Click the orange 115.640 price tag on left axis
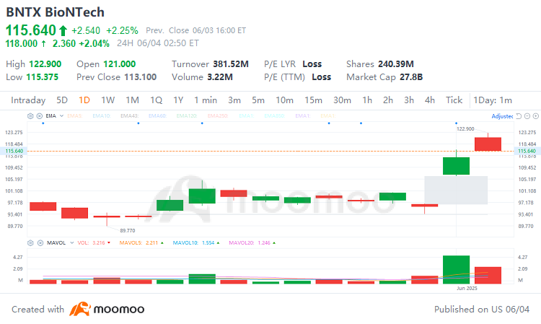Screen dimensions: 541x324 (14, 151)
